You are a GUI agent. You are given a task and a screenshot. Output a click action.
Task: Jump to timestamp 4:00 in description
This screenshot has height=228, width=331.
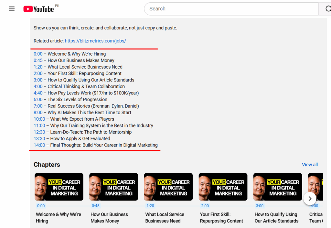(38, 87)
